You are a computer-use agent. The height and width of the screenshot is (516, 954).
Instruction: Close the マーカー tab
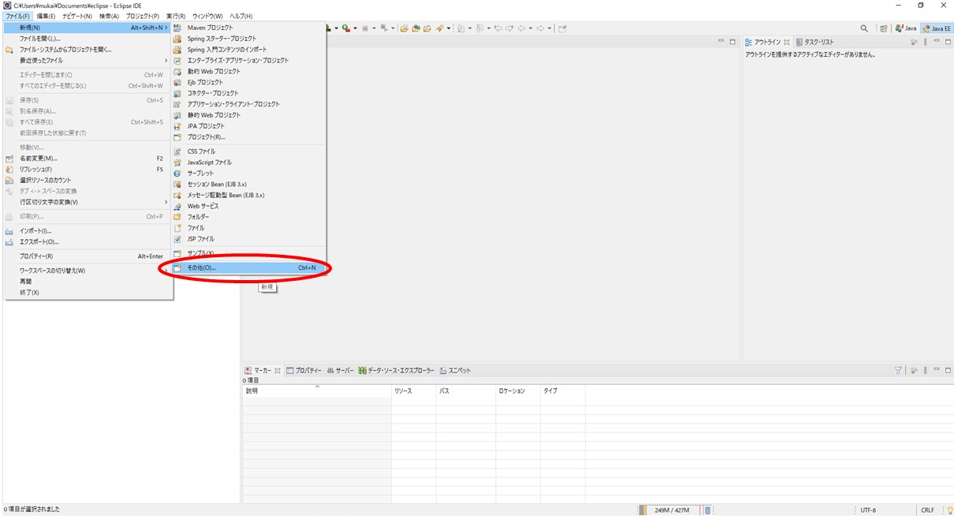click(278, 371)
